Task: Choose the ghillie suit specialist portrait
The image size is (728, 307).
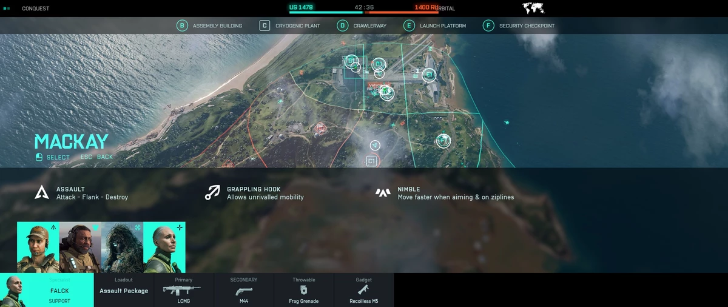Action: coord(122,247)
